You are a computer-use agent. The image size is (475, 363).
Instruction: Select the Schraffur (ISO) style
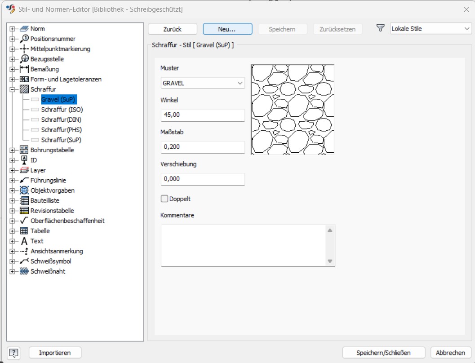(x=62, y=110)
